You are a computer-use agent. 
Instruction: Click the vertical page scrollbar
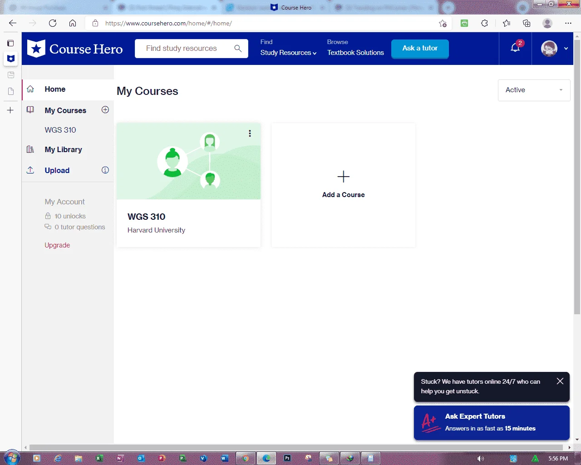[577, 177]
